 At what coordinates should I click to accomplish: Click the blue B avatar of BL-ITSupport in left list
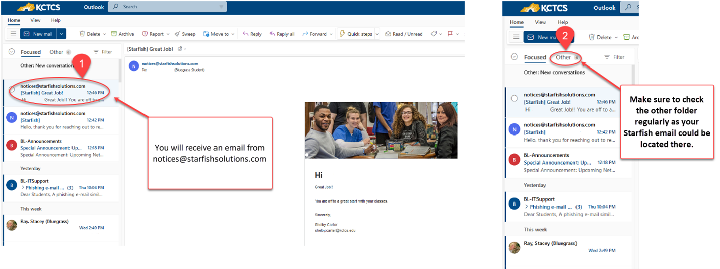coord(12,186)
